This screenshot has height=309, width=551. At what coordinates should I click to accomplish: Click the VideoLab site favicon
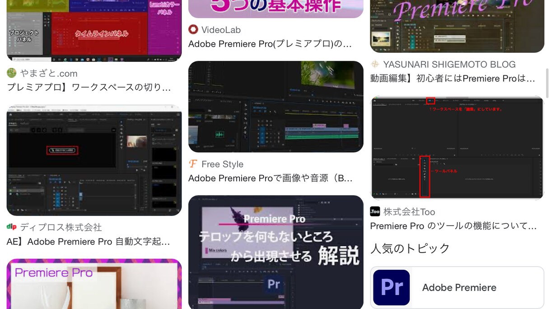coord(193,30)
